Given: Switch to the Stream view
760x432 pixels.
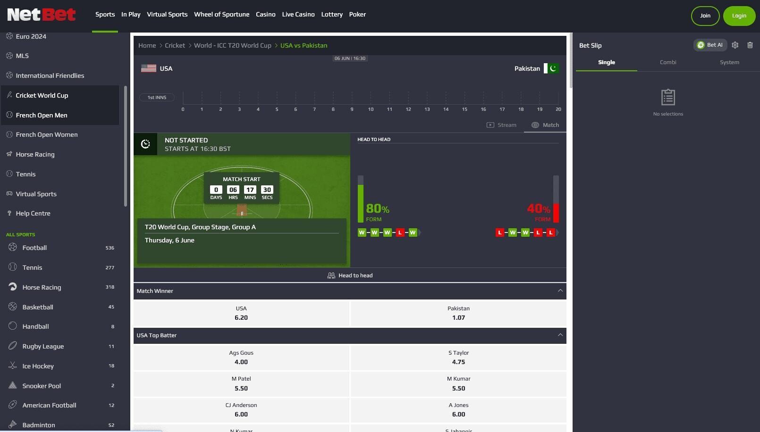Looking at the screenshot, I should [501, 125].
